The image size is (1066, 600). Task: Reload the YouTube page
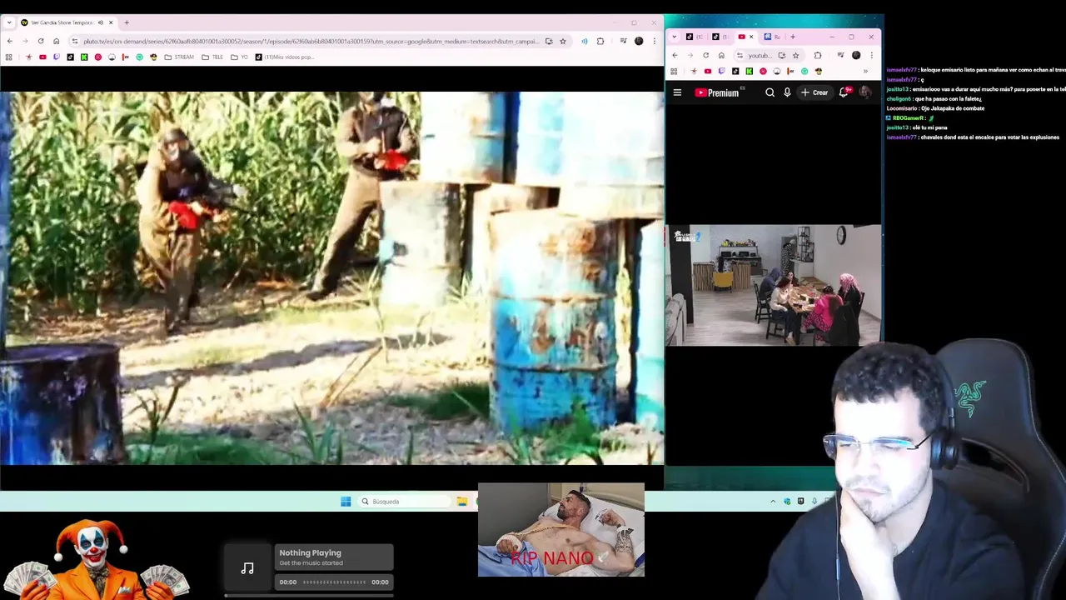pos(705,55)
